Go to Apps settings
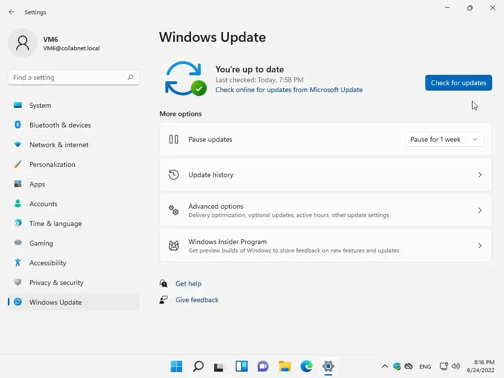Screen dimensions: 504x378 point(74,184)
